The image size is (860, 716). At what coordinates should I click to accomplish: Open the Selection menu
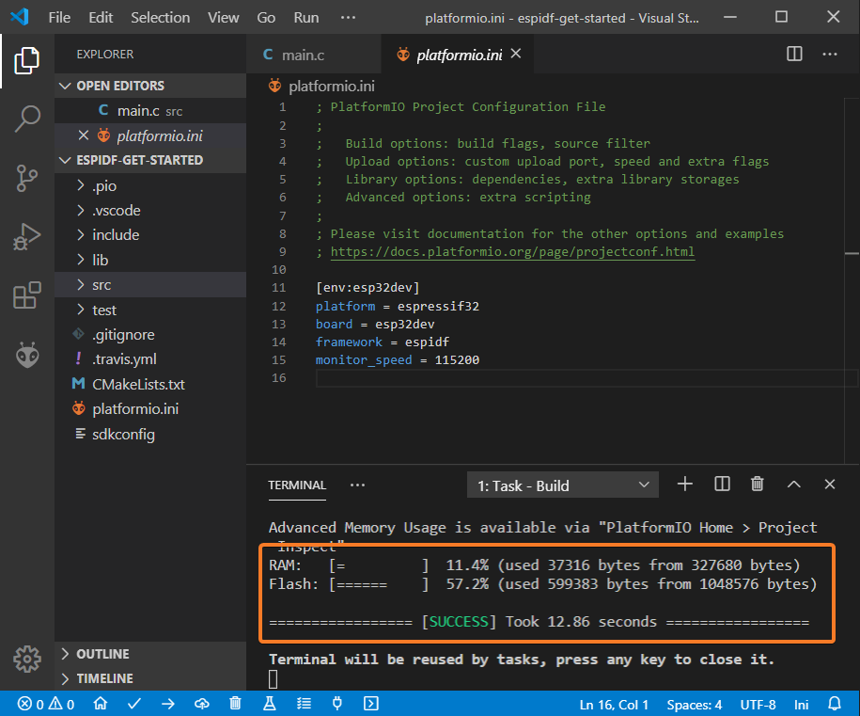[x=160, y=18]
